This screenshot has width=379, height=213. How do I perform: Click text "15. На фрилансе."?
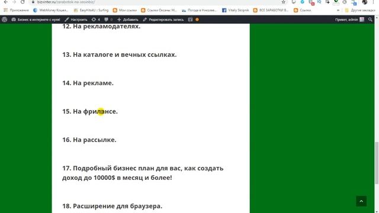pyautogui.click(x=90, y=112)
